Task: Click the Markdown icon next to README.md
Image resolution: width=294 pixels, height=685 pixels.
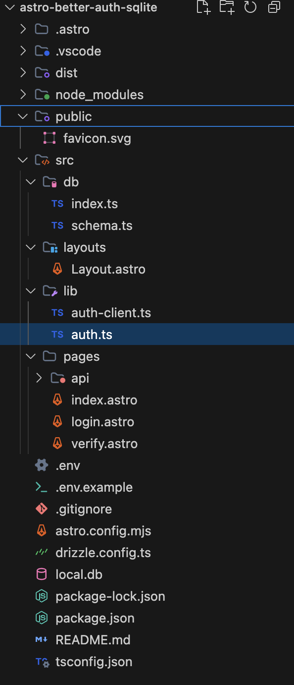Action: (43, 639)
